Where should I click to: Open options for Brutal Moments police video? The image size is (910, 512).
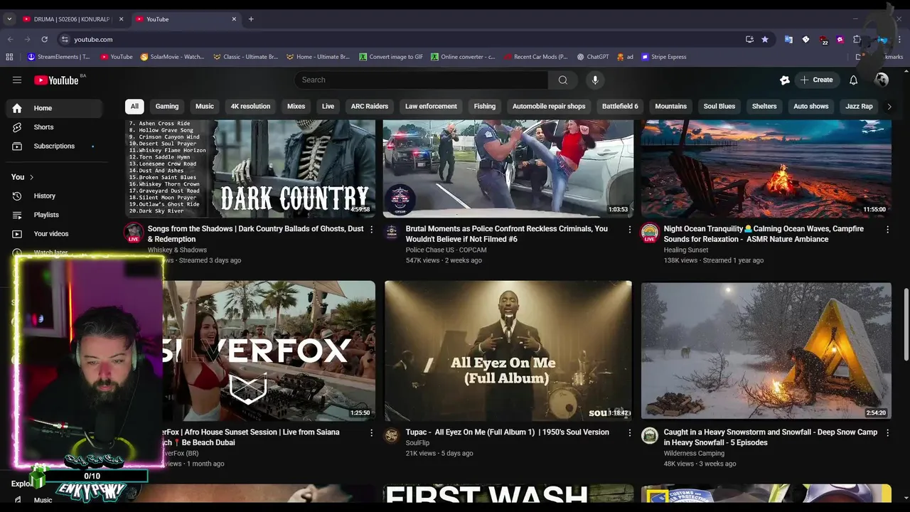629,229
